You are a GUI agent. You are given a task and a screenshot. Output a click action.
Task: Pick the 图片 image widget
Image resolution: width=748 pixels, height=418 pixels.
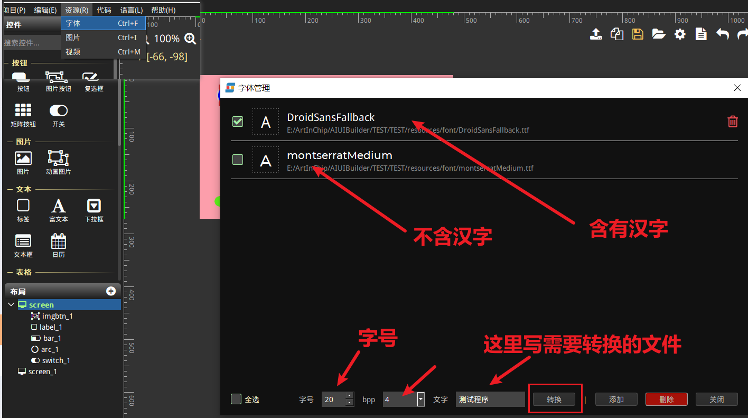23,163
